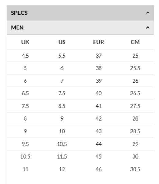The height and width of the screenshot is (184, 159).
Task: Click EUR size 38 cell
Action: (x=99, y=68)
